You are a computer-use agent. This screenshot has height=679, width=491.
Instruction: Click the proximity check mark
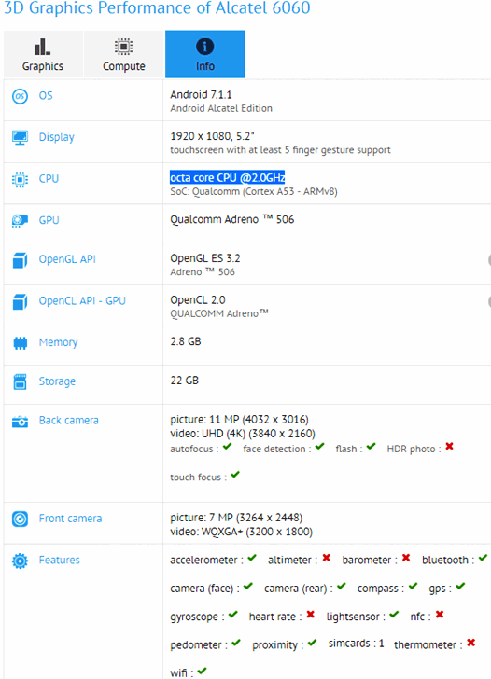[313, 643]
